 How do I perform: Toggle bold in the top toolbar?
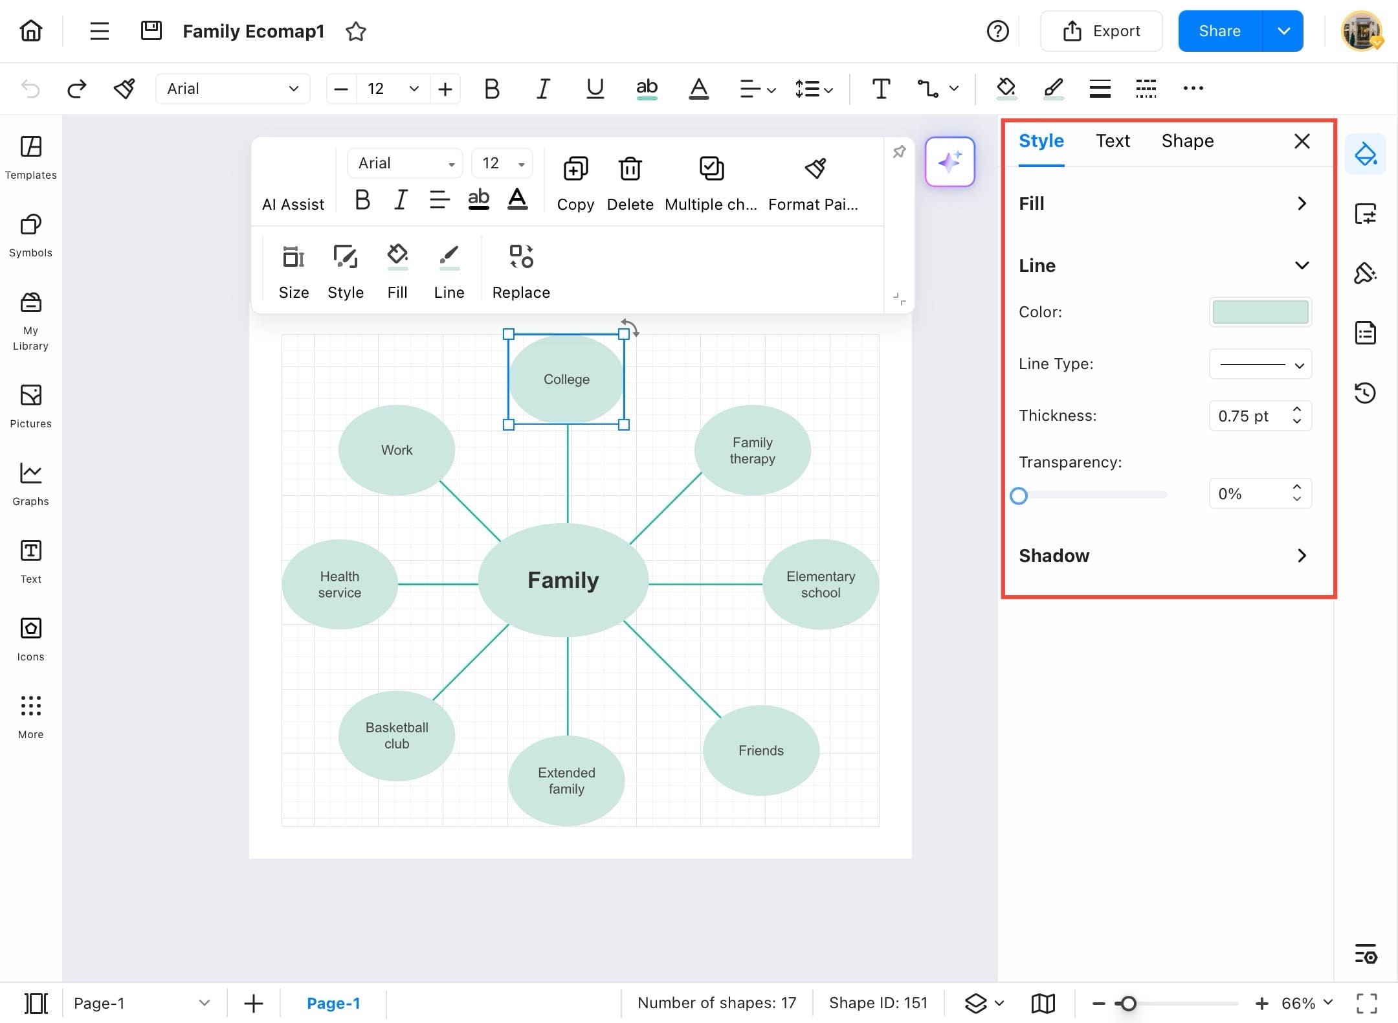pos(491,88)
